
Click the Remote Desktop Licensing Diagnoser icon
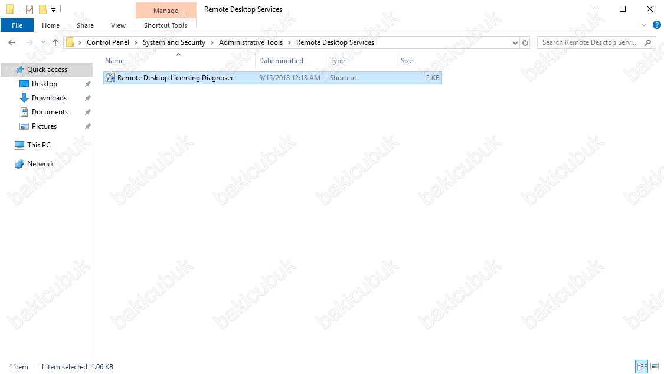point(110,77)
